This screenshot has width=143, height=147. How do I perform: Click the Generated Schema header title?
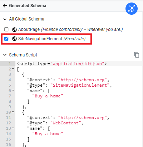28,6
